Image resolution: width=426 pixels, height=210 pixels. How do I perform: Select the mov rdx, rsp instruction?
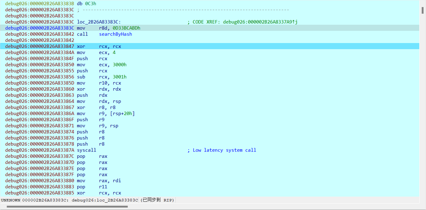[x=99, y=101]
